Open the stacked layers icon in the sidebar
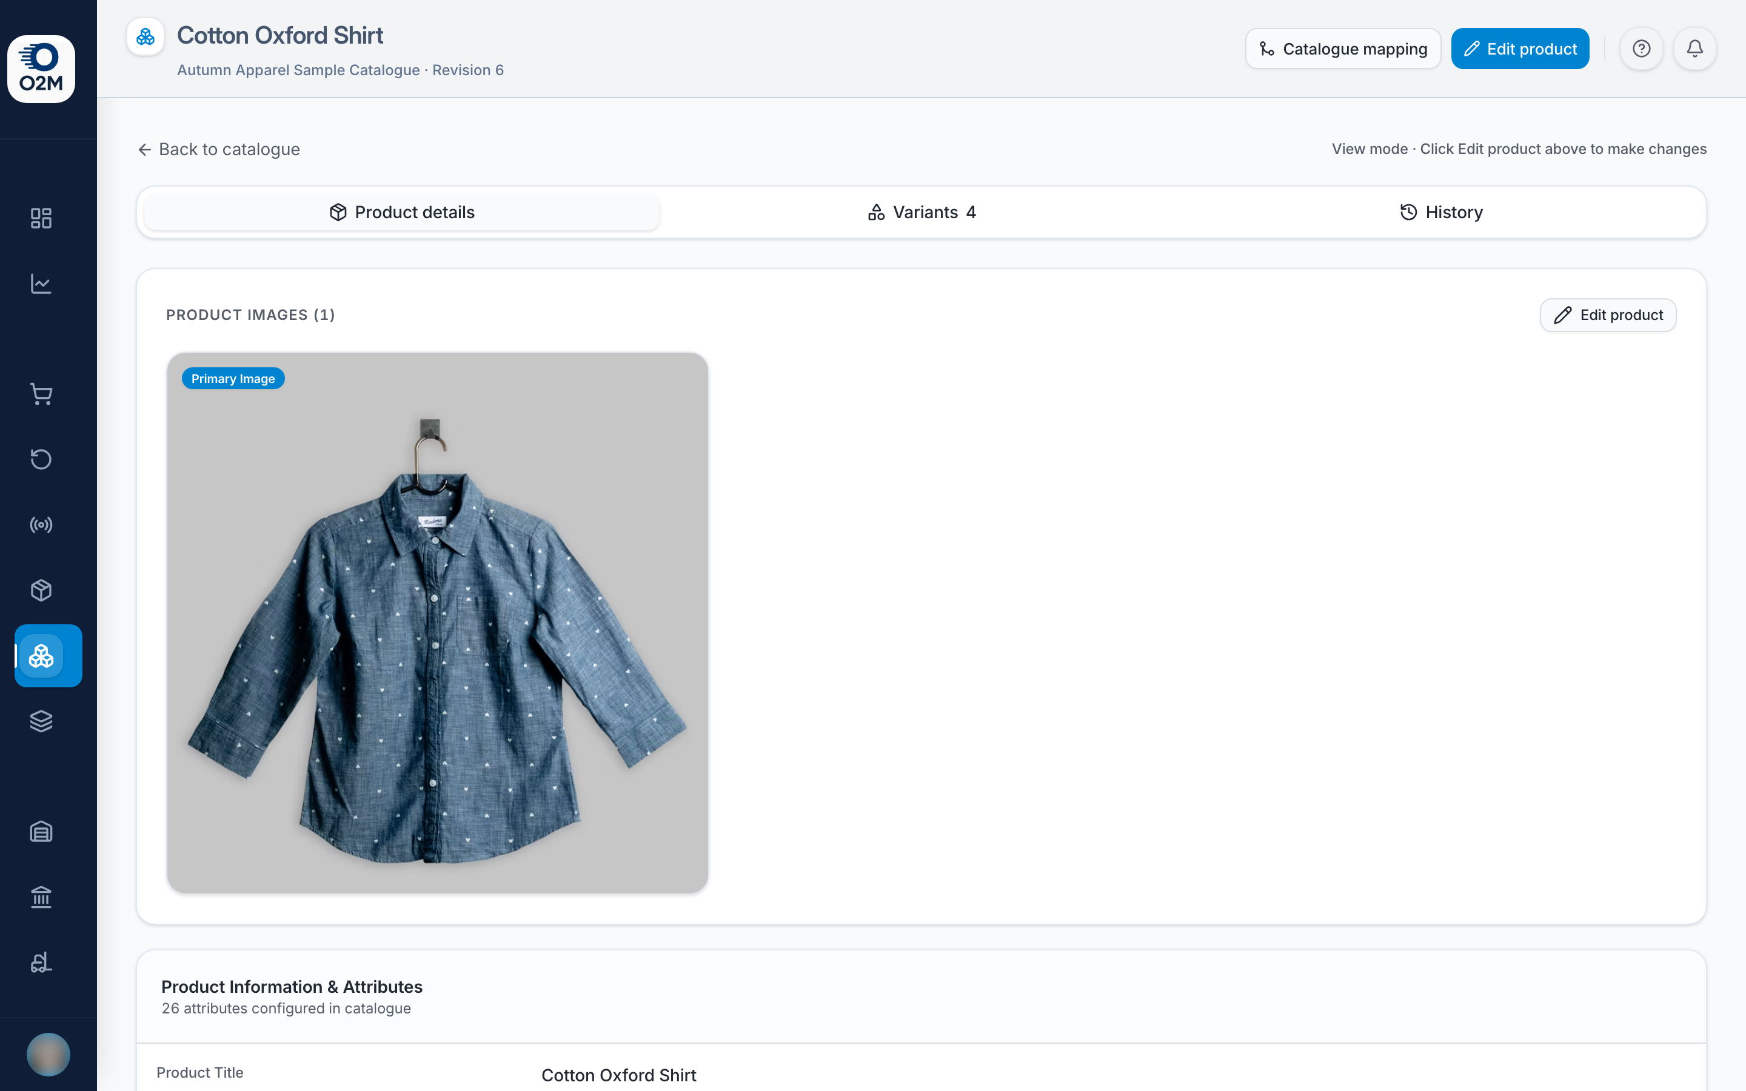Viewport: 1746px width, 1091px height. (41, 721)
